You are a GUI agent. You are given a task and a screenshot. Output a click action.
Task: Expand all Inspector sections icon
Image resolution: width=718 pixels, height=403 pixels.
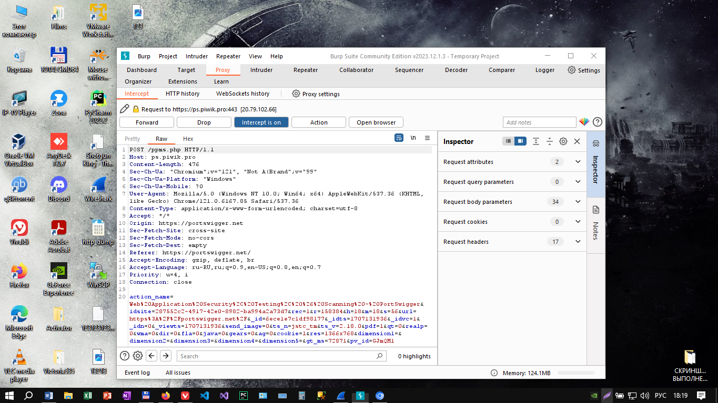coord(535,141)
